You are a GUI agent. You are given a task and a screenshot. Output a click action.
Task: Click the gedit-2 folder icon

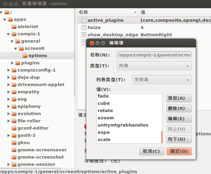[x=14, y=135]
